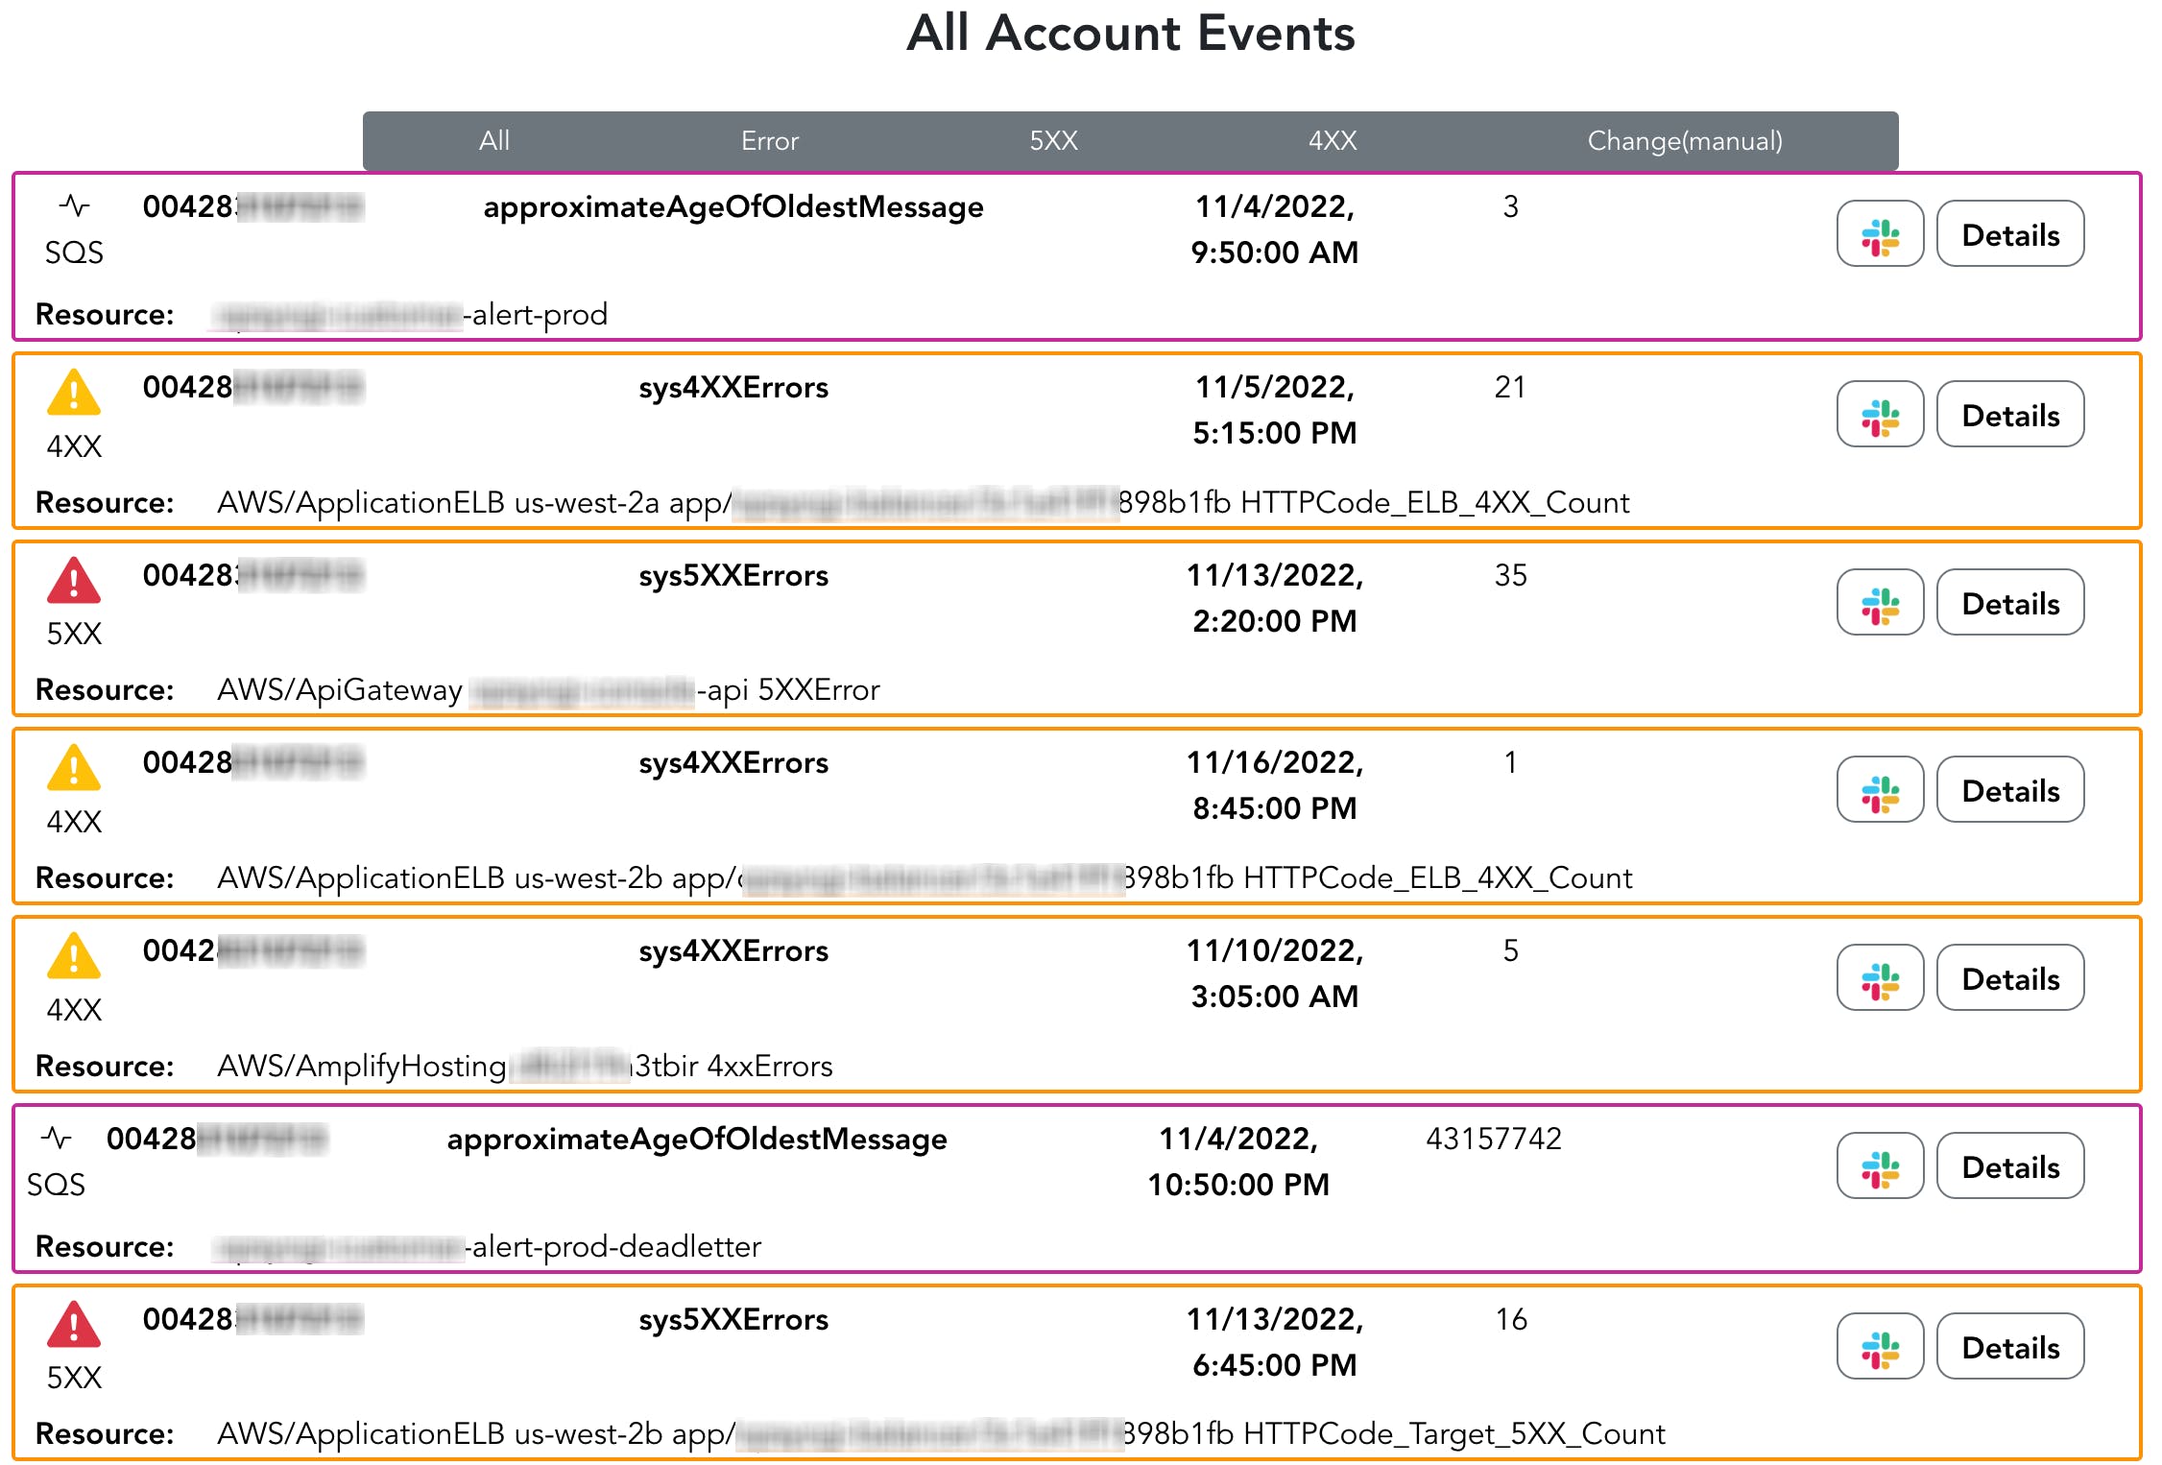2162x1465 pixels.
Task: Click yellow warning icon on 11/10/2022 event
Action: (73, 956)
